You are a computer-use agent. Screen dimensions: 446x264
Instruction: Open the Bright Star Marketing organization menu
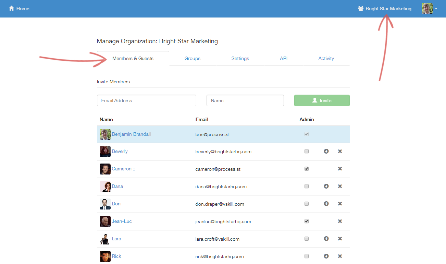coord(385,9)
